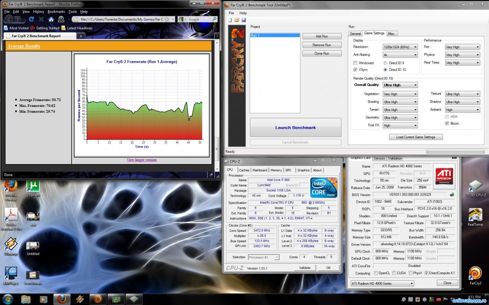489x305 pixels.
Task: Open Windows Explorer from the taskbar
Action: click(26, 299)
